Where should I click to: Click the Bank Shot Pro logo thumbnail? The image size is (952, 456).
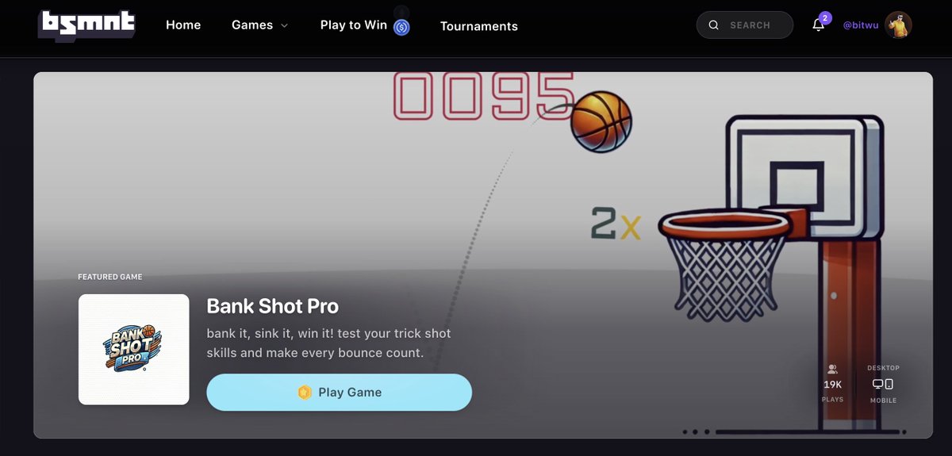tap(134, 350)
